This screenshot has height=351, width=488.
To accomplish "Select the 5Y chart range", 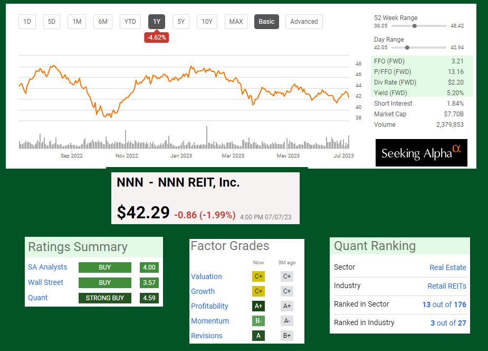I will [x=181, y=22].
